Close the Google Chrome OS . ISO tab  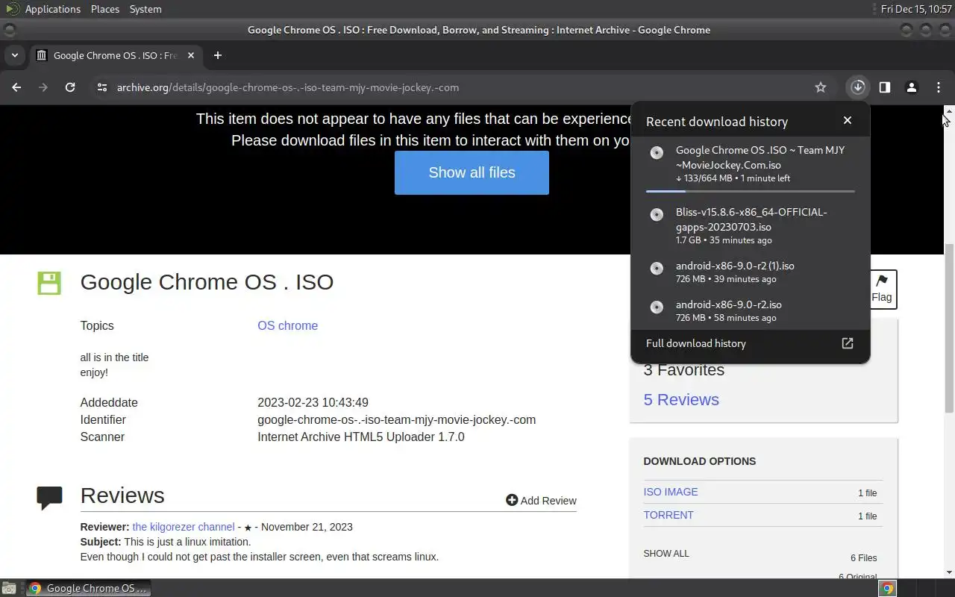coord(191,55)
